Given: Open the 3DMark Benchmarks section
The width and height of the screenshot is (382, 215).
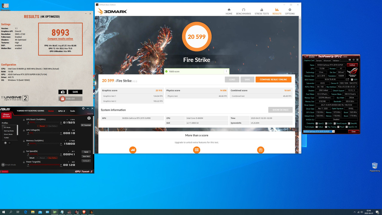Looking at the screenshot, I should (x=244, y=12).
